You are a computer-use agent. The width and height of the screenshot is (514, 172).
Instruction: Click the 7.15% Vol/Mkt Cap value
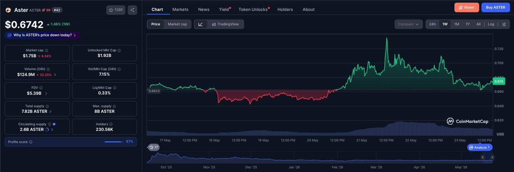[x=105, y=74]
